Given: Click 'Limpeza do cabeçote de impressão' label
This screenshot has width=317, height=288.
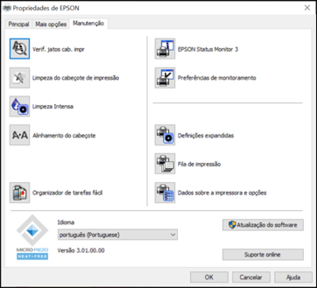Looking at the screenshot, I should pos(76,78).
